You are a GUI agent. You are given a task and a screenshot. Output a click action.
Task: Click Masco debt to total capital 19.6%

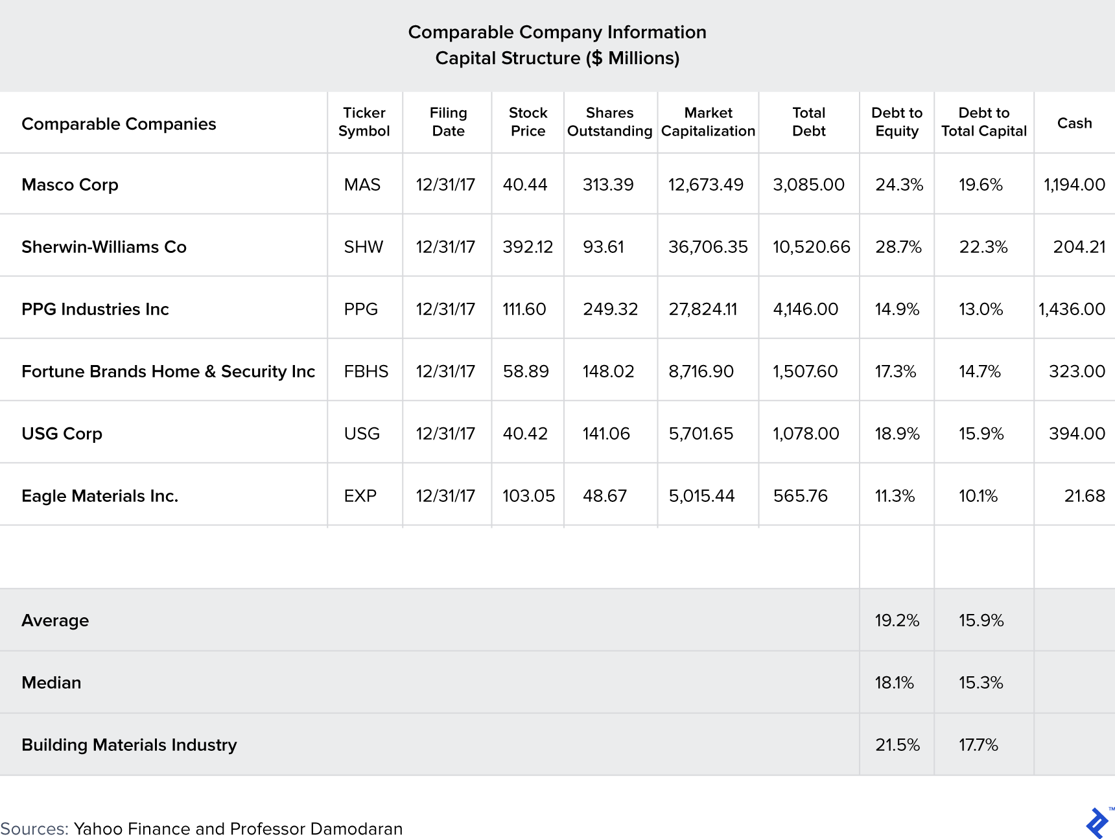pyautogui.click(x=980, y=185)
